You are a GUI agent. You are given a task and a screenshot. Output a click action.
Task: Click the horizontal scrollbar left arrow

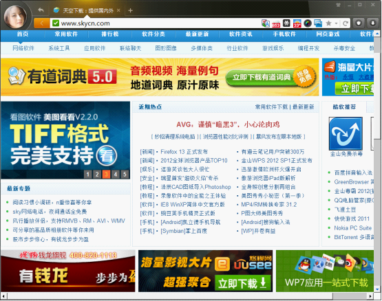point(3,296)
